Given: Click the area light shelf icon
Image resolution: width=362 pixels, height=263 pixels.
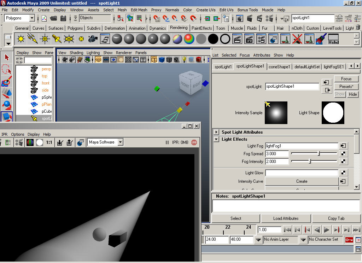Looking at the screenshot, I should tap(69, 39).
